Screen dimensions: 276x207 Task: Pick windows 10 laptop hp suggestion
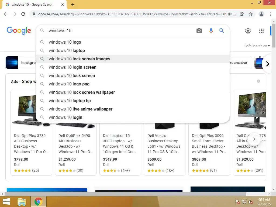(x=133, y=101)
